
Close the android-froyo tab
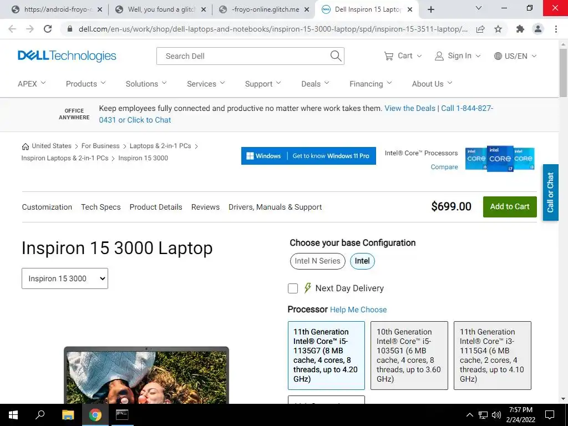pos(100,9)
